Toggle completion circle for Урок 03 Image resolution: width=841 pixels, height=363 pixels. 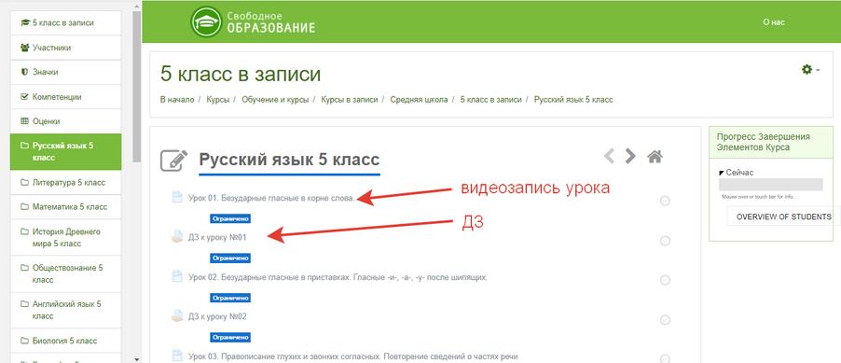pyautogui.click(x=665, y=358)
